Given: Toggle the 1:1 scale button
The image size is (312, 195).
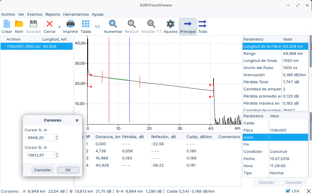Looking at the screenshot, I should (97, 27).
